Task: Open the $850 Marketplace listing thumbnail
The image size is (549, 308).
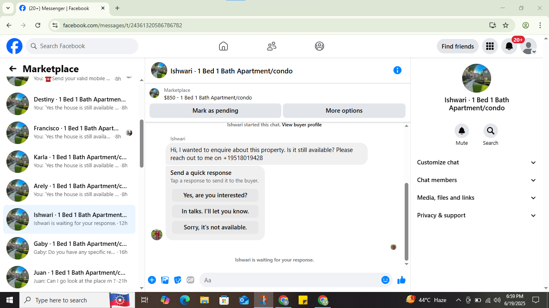Action: [154, 93]
